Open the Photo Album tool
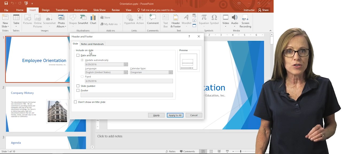This screenshot has width=342, height=154. (x=61, y=21)
